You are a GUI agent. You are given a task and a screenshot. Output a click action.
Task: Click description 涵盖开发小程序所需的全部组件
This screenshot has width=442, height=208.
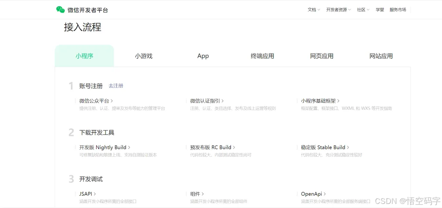(x=219, y=201)
